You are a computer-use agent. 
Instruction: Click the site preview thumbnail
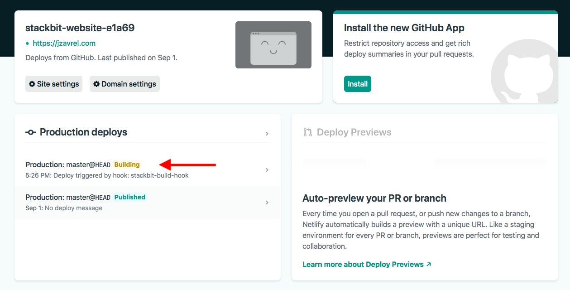[273, 45]
